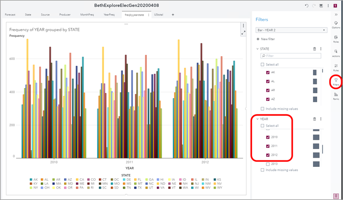Open the Options pane
343x200 pixels.
336,25
